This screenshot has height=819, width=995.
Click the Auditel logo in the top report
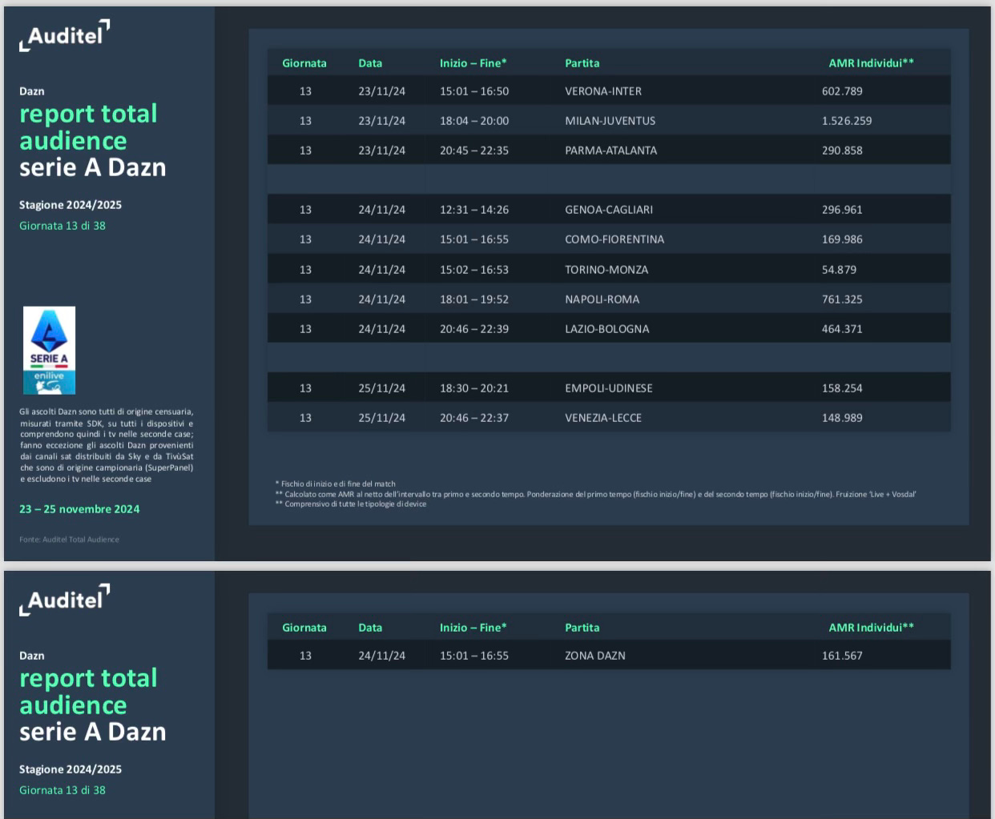[64, 35]
